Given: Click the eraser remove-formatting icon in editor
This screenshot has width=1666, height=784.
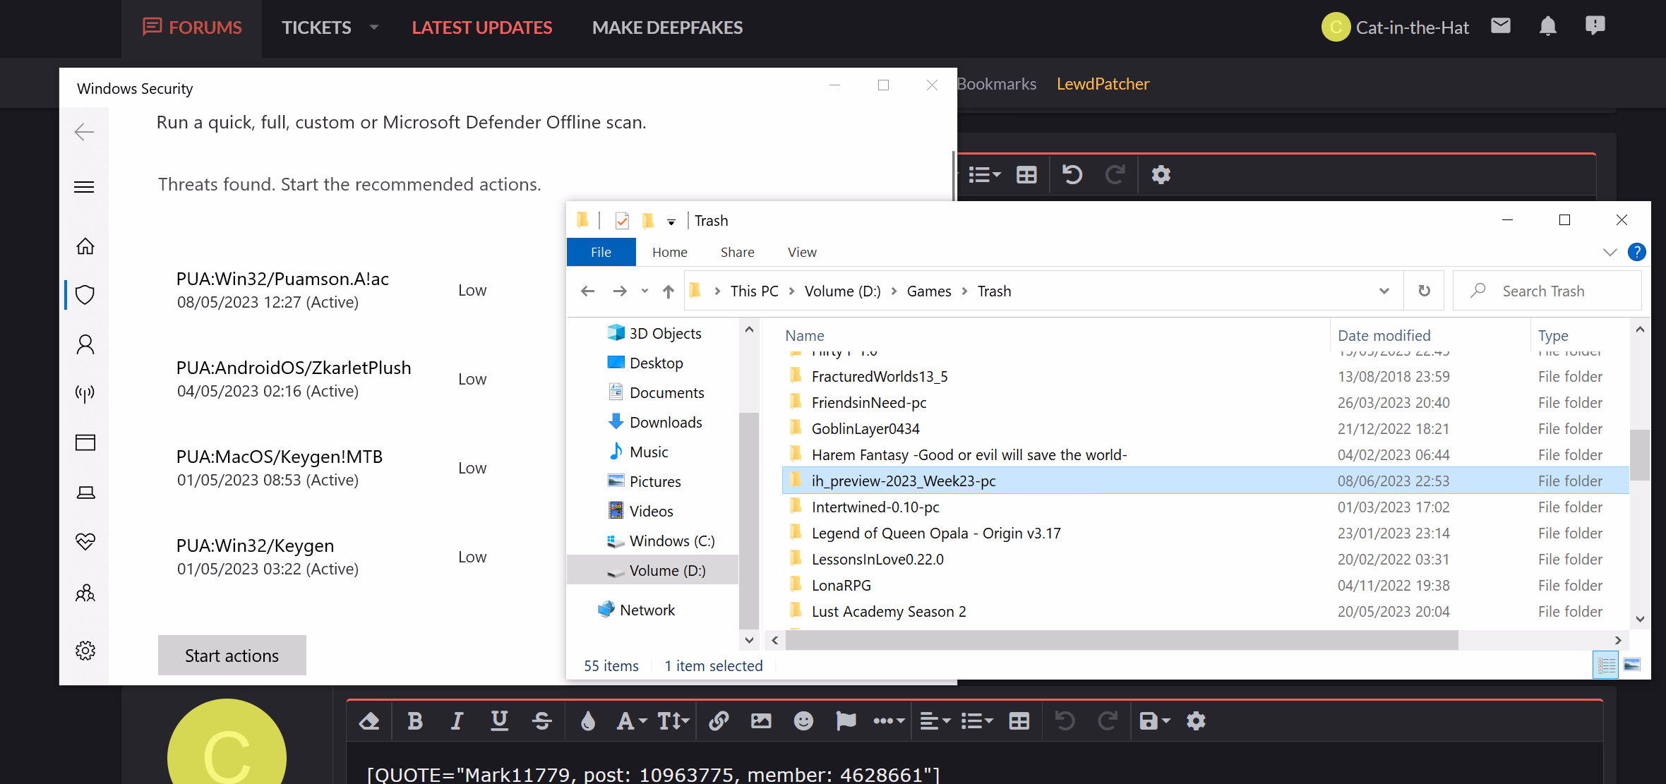Looking at the screenshot, I should pyautogui.click(x=369, y=720).
